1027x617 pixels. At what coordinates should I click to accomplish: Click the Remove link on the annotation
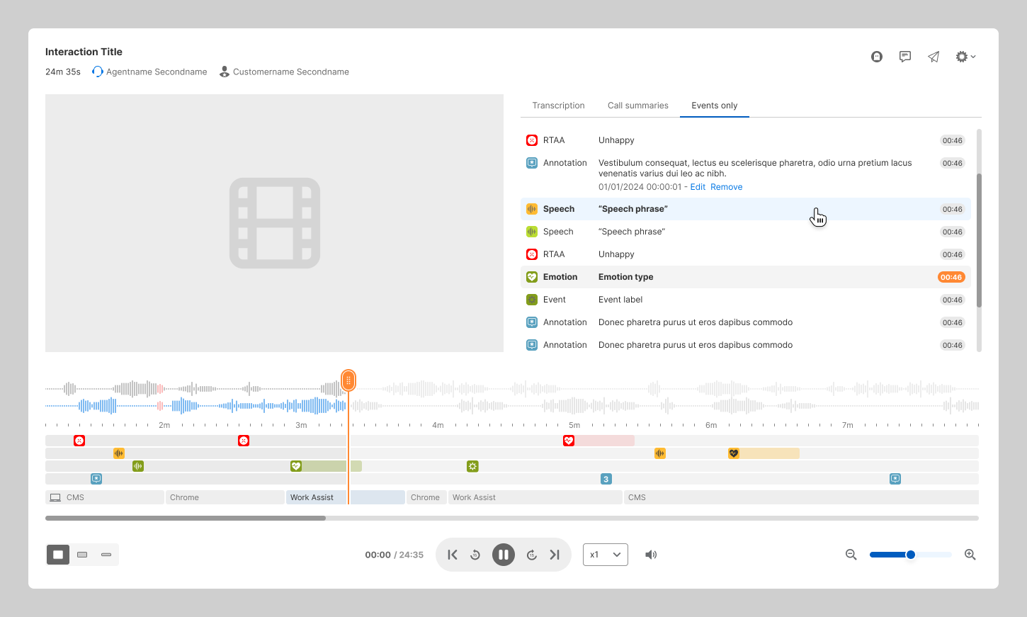click(726, 187)
